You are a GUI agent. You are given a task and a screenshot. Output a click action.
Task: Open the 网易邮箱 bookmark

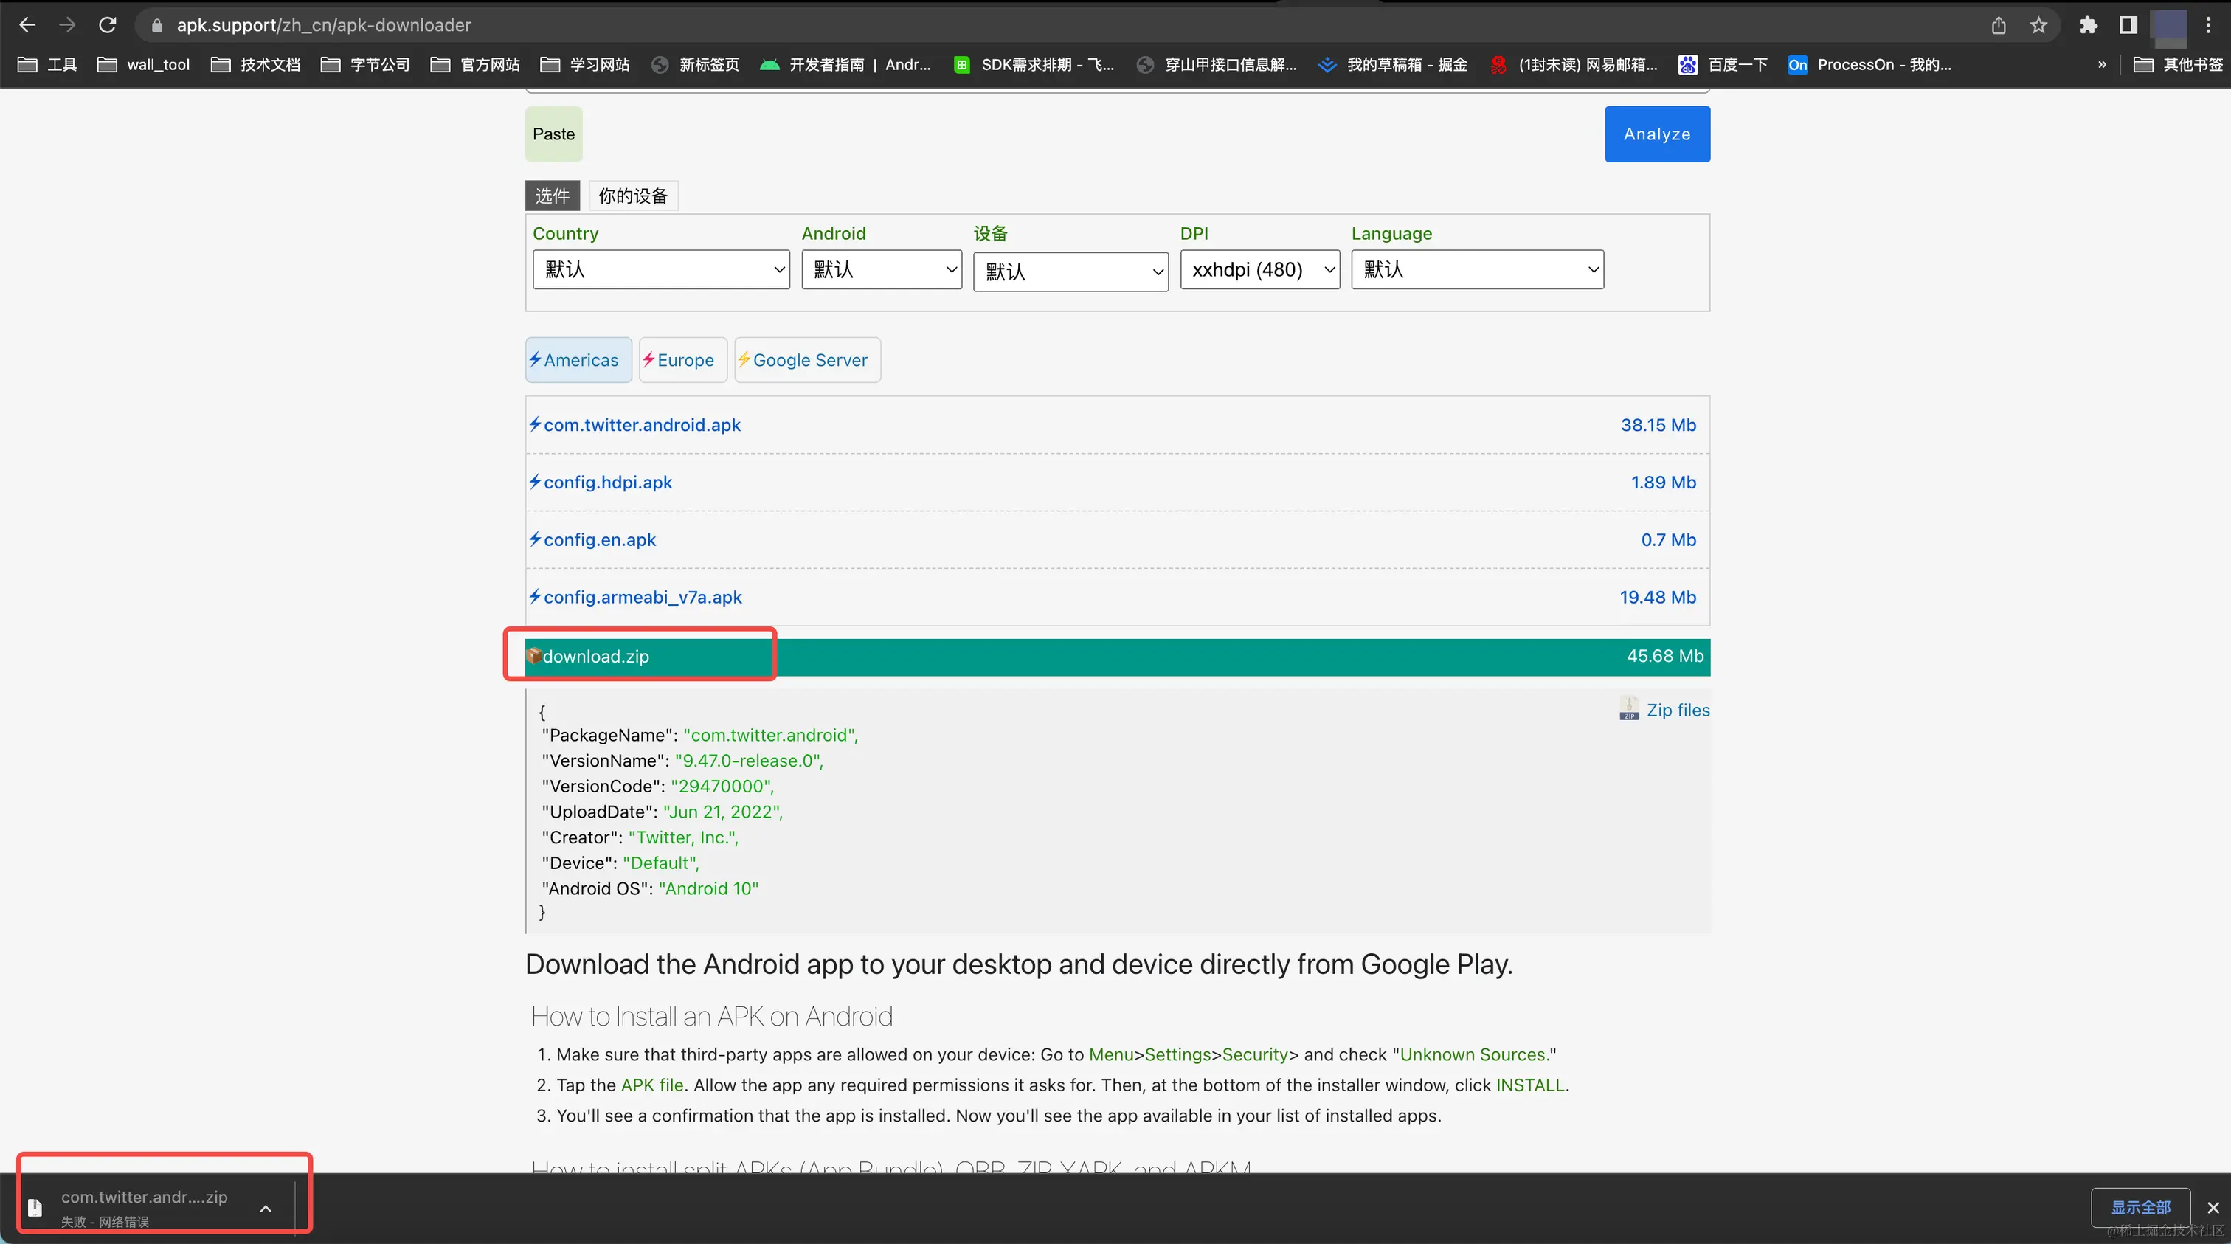coord(1574,65)
